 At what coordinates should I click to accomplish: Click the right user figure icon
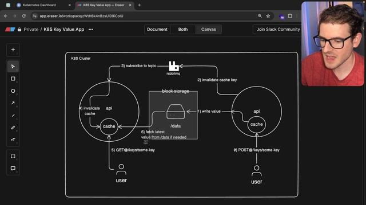(x=257, y=171)
